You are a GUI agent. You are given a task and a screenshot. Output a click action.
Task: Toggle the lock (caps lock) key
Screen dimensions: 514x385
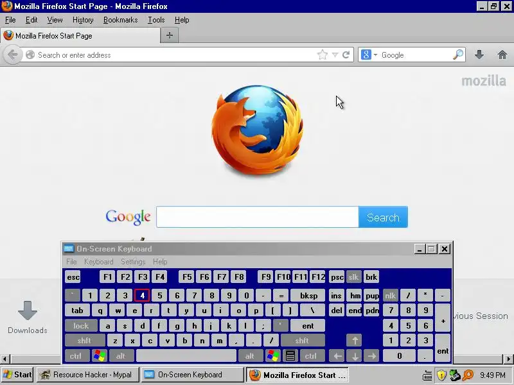tap(81, 326)
